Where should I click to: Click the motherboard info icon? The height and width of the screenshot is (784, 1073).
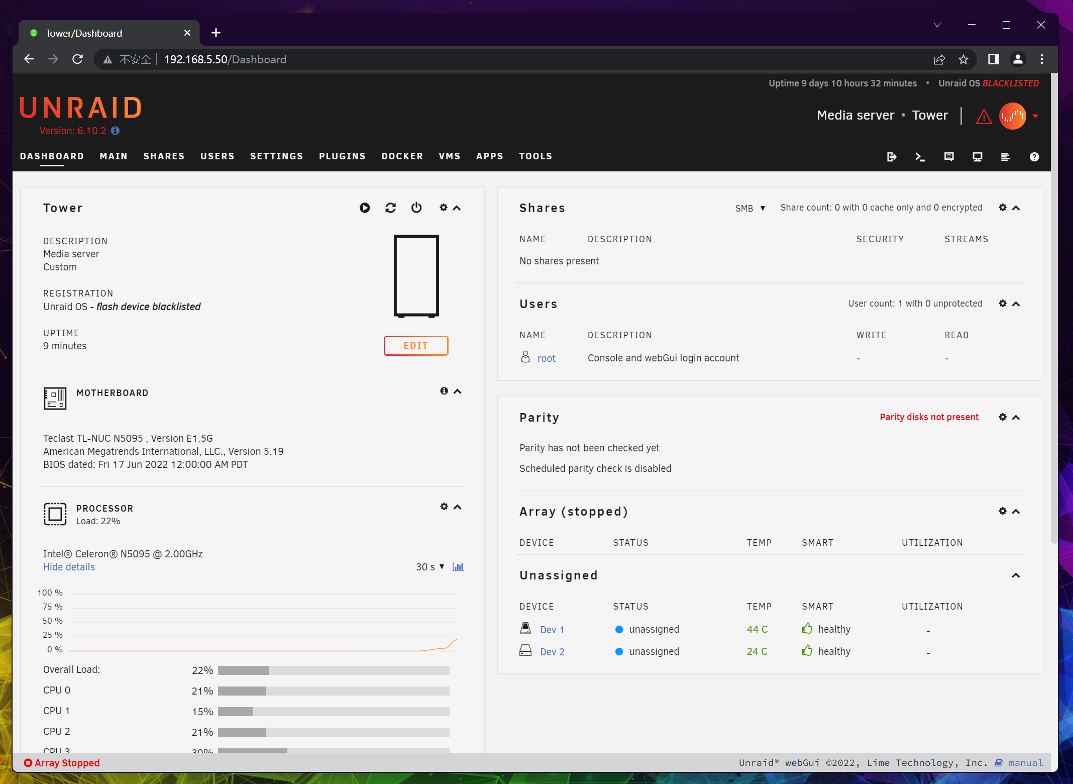coord(444,391)
